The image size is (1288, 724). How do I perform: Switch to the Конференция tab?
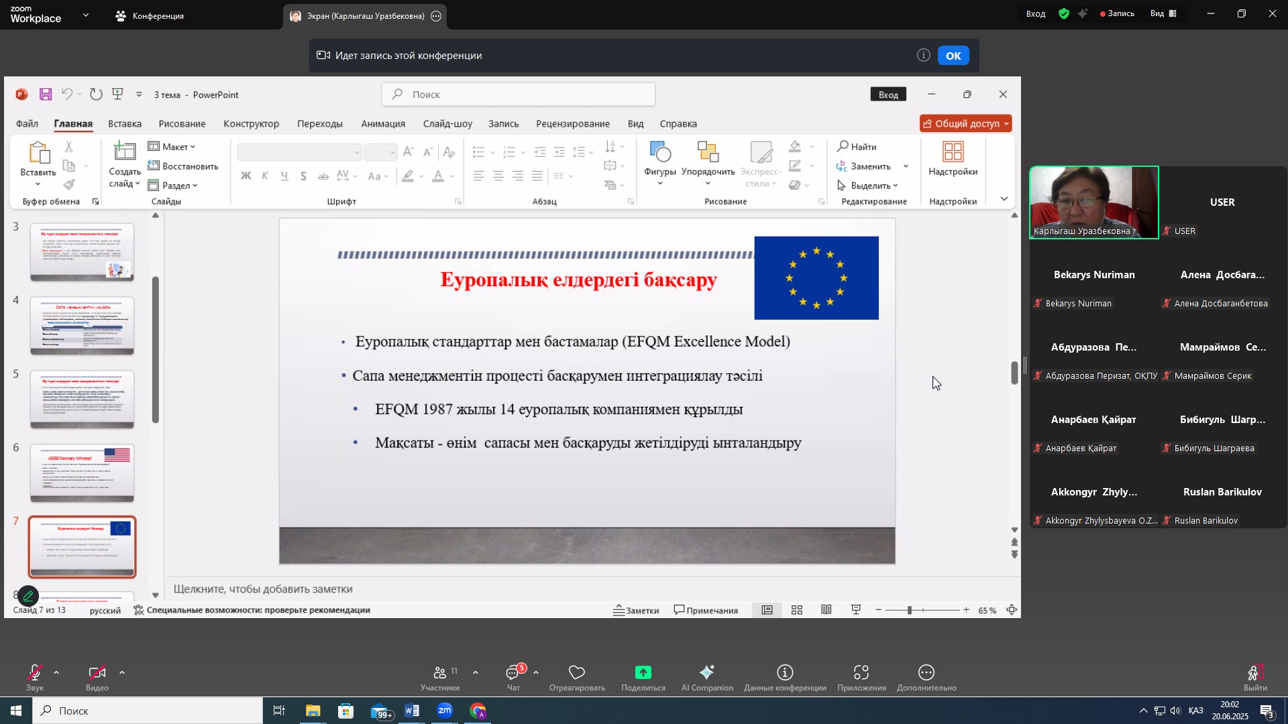point(150,15)
